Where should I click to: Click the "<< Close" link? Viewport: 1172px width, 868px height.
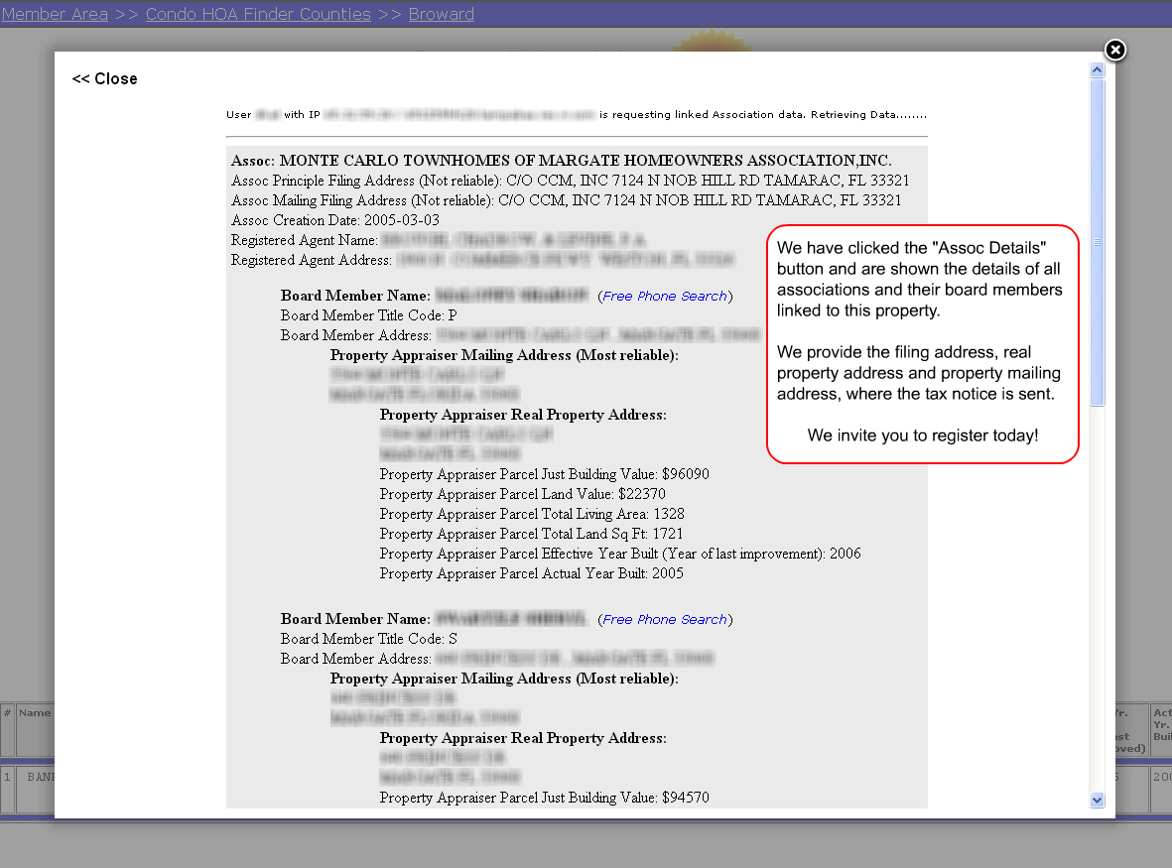104,79
